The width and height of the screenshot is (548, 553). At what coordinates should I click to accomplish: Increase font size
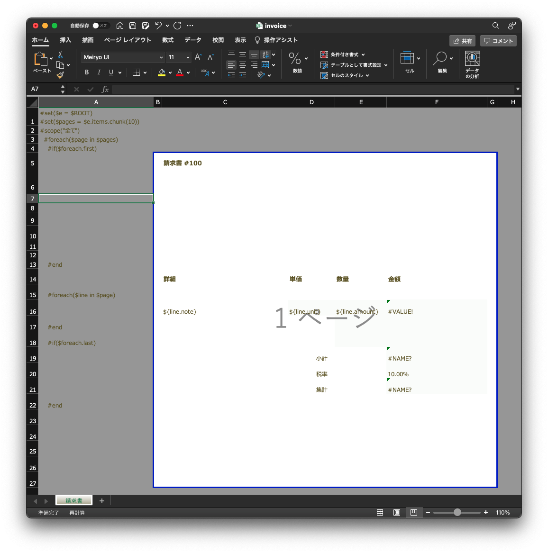pos(198,57)
